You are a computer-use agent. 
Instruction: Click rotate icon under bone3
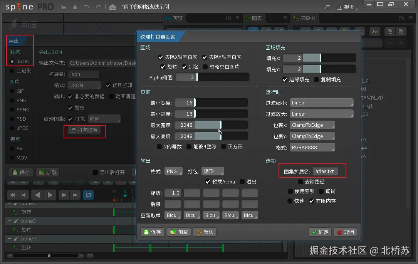16,230
